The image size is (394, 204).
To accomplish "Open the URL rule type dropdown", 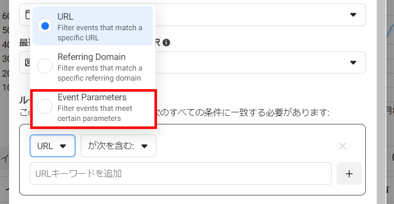I will coord(52,146).
